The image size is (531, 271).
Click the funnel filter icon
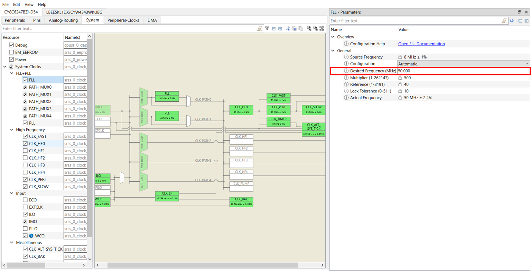(x=267, y=28)
